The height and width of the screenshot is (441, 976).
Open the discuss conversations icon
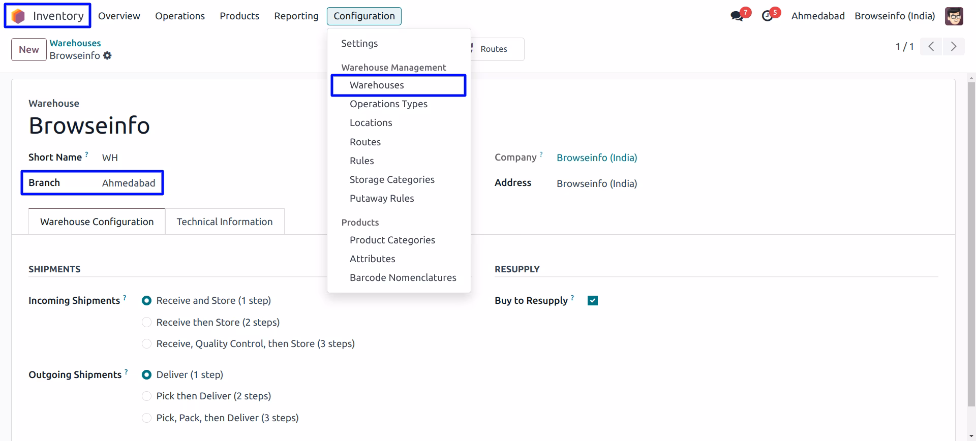point(737,16)
